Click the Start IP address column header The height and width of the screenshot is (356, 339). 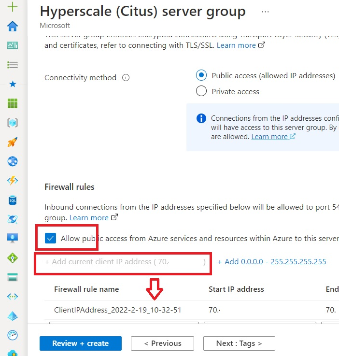coord(236,289)
